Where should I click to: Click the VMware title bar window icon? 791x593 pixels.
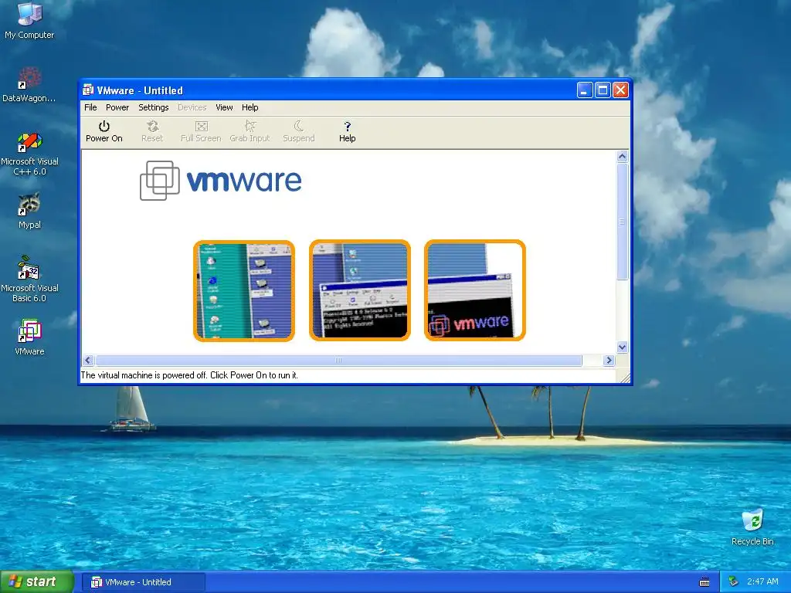[x=88, y=90]
